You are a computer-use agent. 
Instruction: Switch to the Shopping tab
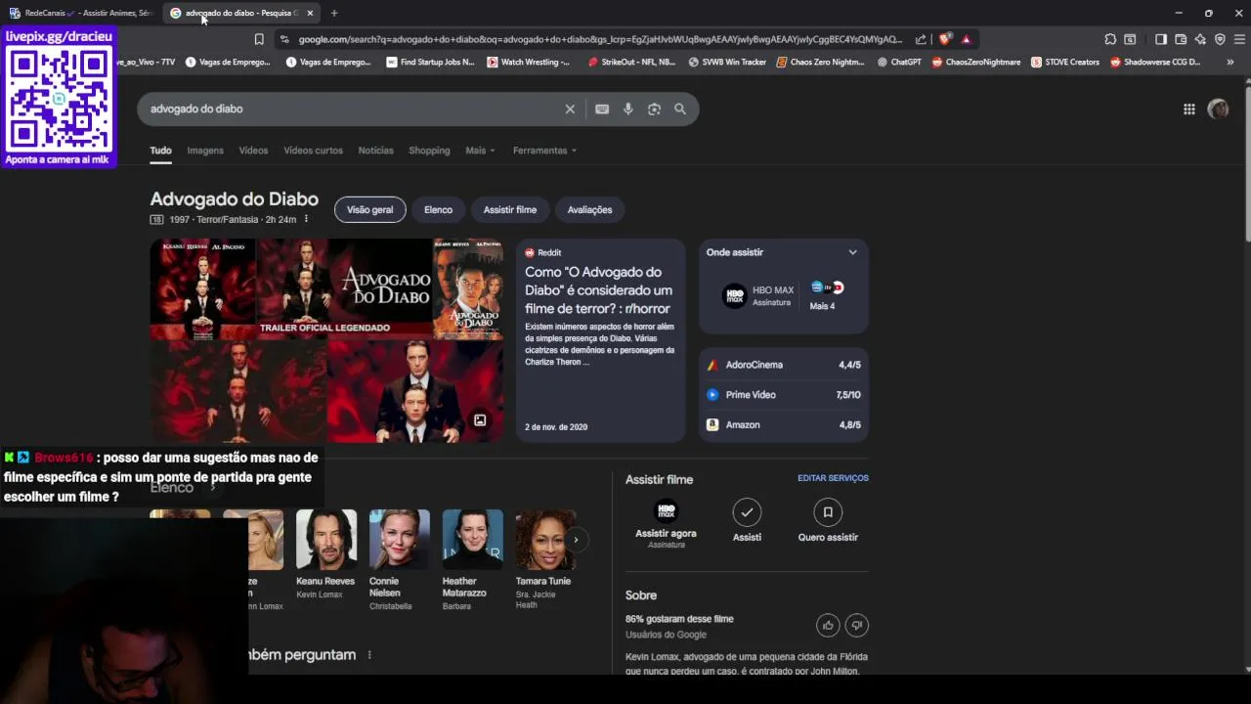coord(429,151)
